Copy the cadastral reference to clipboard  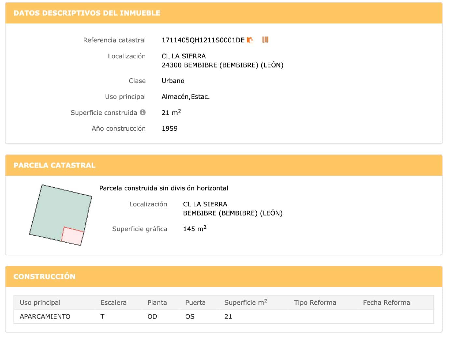tap(250, 40)
